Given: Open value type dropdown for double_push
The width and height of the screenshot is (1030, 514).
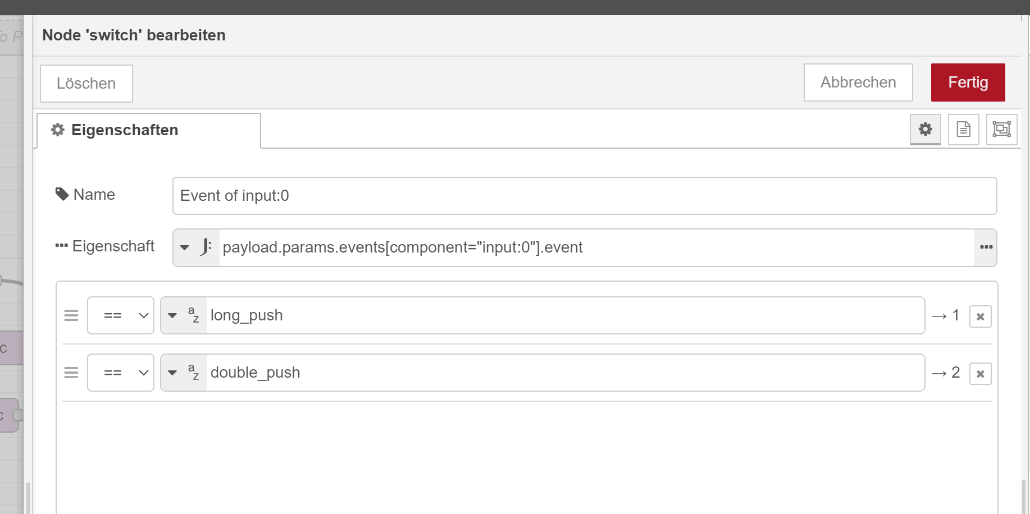Looking at the screenshot, I should click(172, 373).
